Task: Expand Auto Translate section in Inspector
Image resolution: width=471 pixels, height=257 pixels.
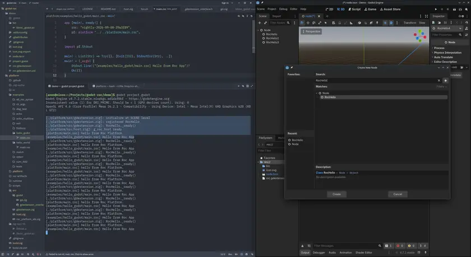Action: point(444,57)
